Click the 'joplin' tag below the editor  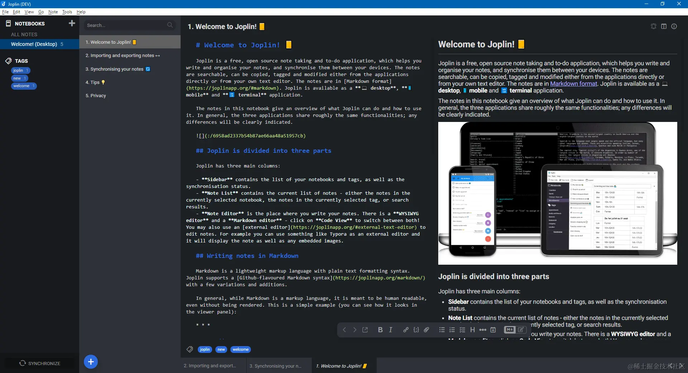(x=205, y=349)
